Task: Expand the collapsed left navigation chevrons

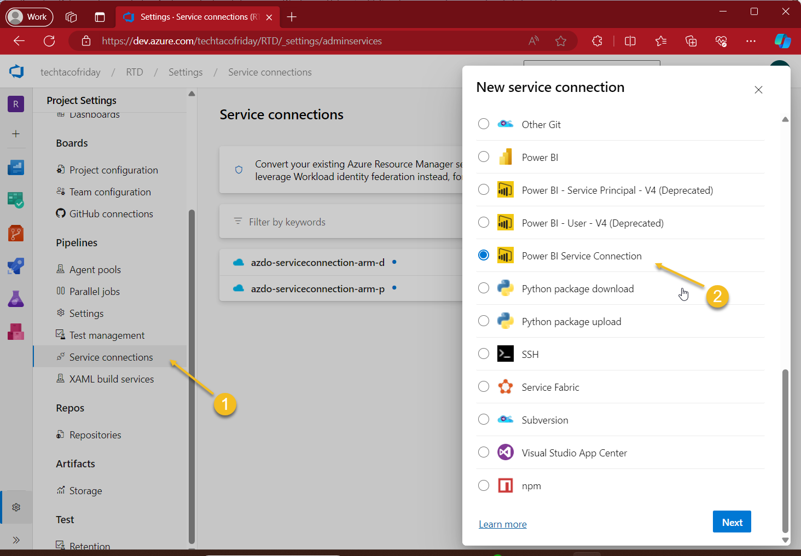Action: tap(16, 540)
